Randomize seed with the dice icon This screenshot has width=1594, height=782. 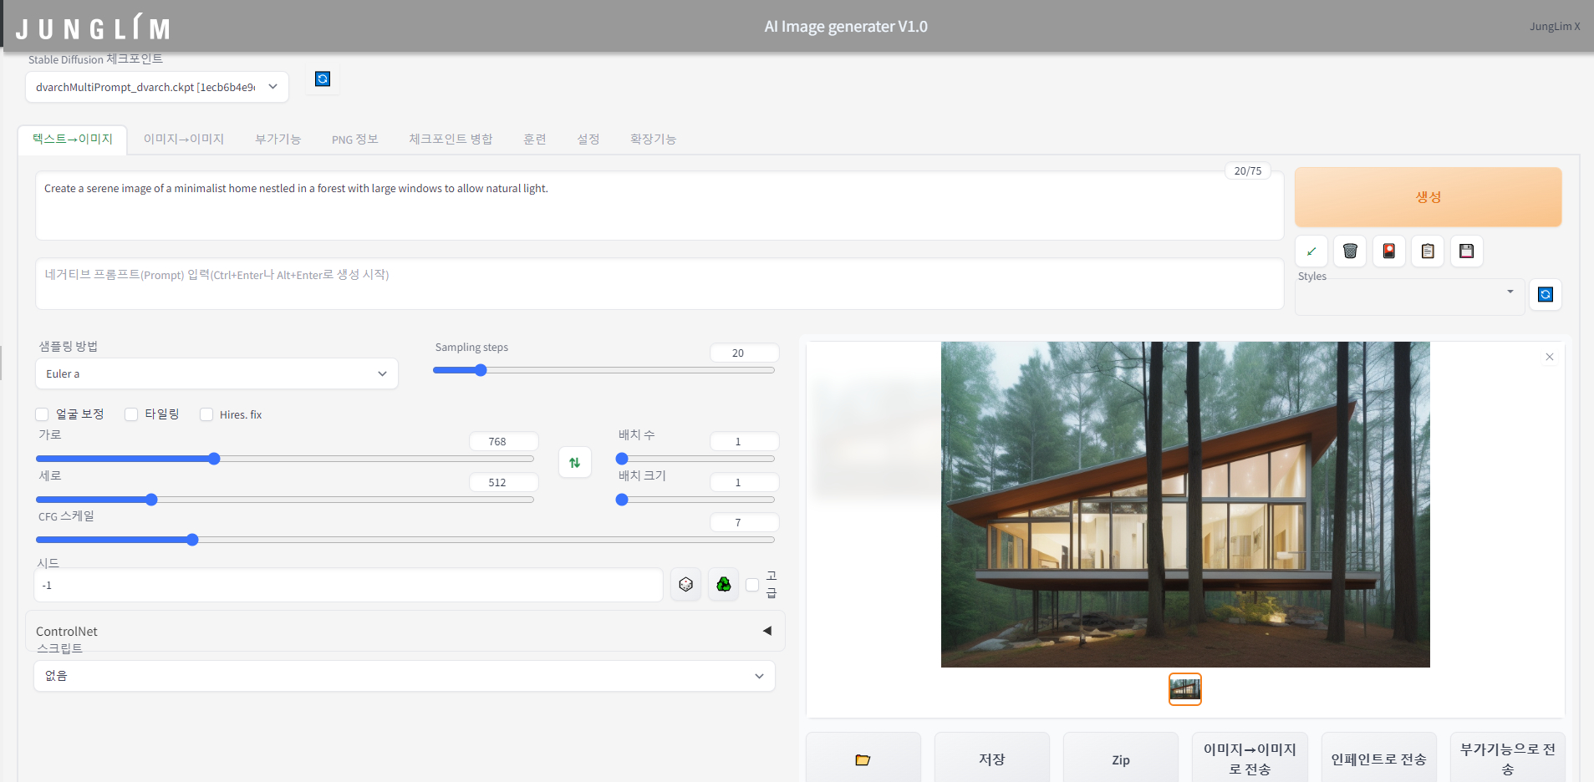point(686,585)
